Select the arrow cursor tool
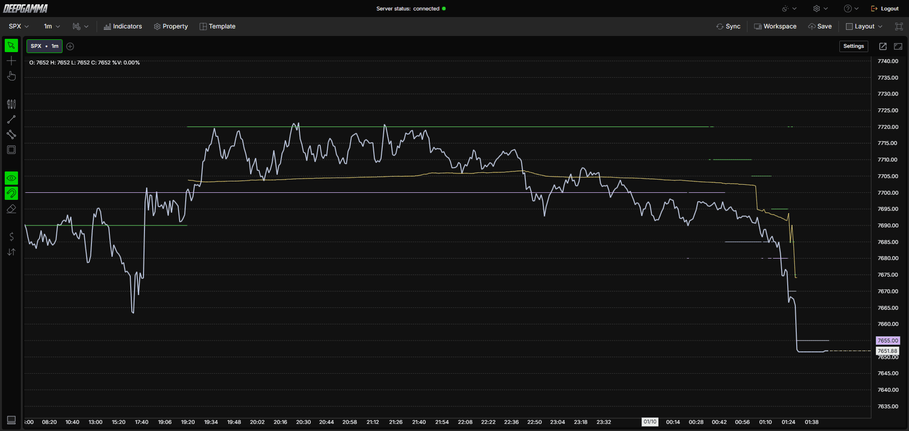 [11, 45]
